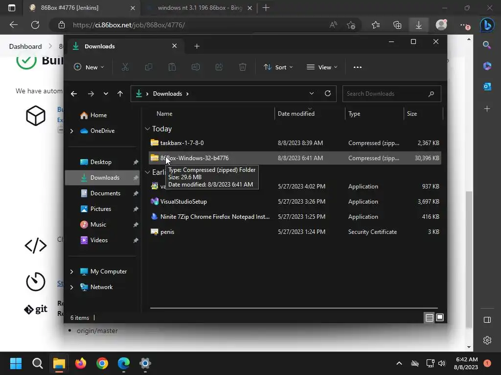The height and width of the screenshot is (375, 501).
Task: Go back in File Explorer
Action: (74, 94)
